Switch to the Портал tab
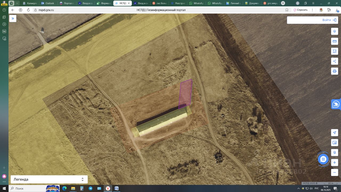 67,3
